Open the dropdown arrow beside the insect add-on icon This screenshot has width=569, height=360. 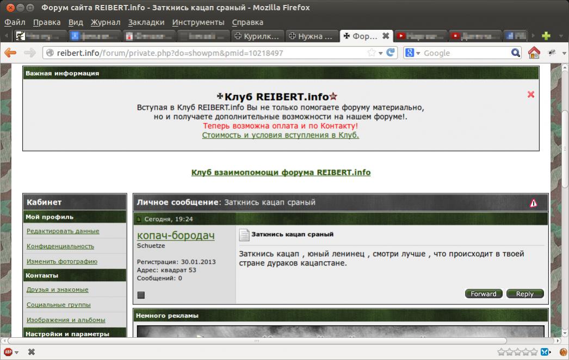564,53
